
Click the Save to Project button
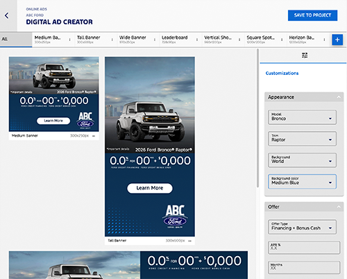(x=312, y=15)
